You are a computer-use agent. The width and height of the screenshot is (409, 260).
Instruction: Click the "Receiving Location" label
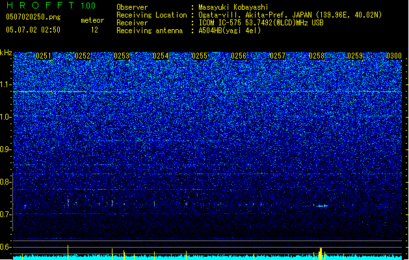point(152,15)
